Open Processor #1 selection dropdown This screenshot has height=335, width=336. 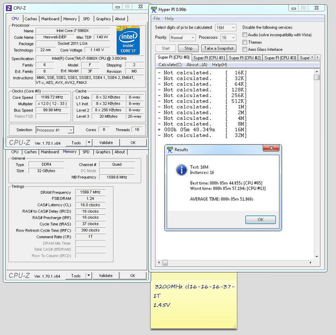point(55,130)
